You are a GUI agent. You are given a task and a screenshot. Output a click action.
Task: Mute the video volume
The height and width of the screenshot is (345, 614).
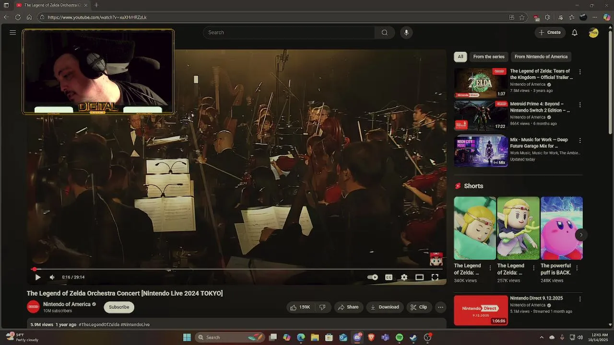(x=52, y=277)
